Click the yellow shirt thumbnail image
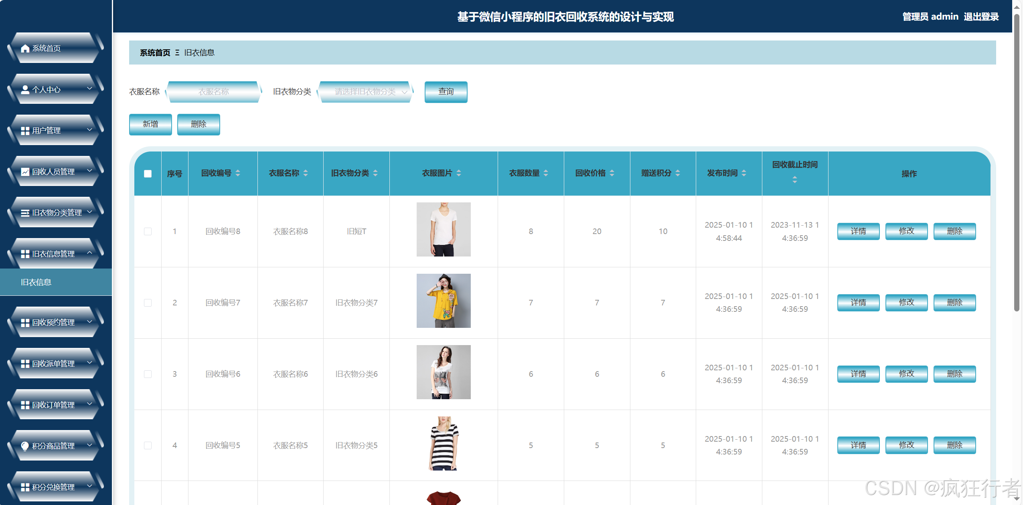This screenshot has height=505, width=1023. pyautogui.click(x=444, y=301)
